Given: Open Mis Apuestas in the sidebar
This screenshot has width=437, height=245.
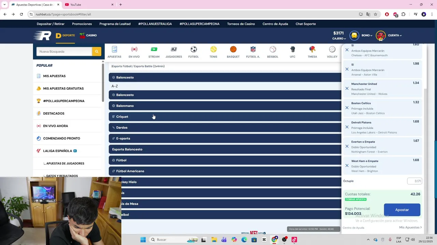Looking at the screenshot, I should click(x=54, y=76).
